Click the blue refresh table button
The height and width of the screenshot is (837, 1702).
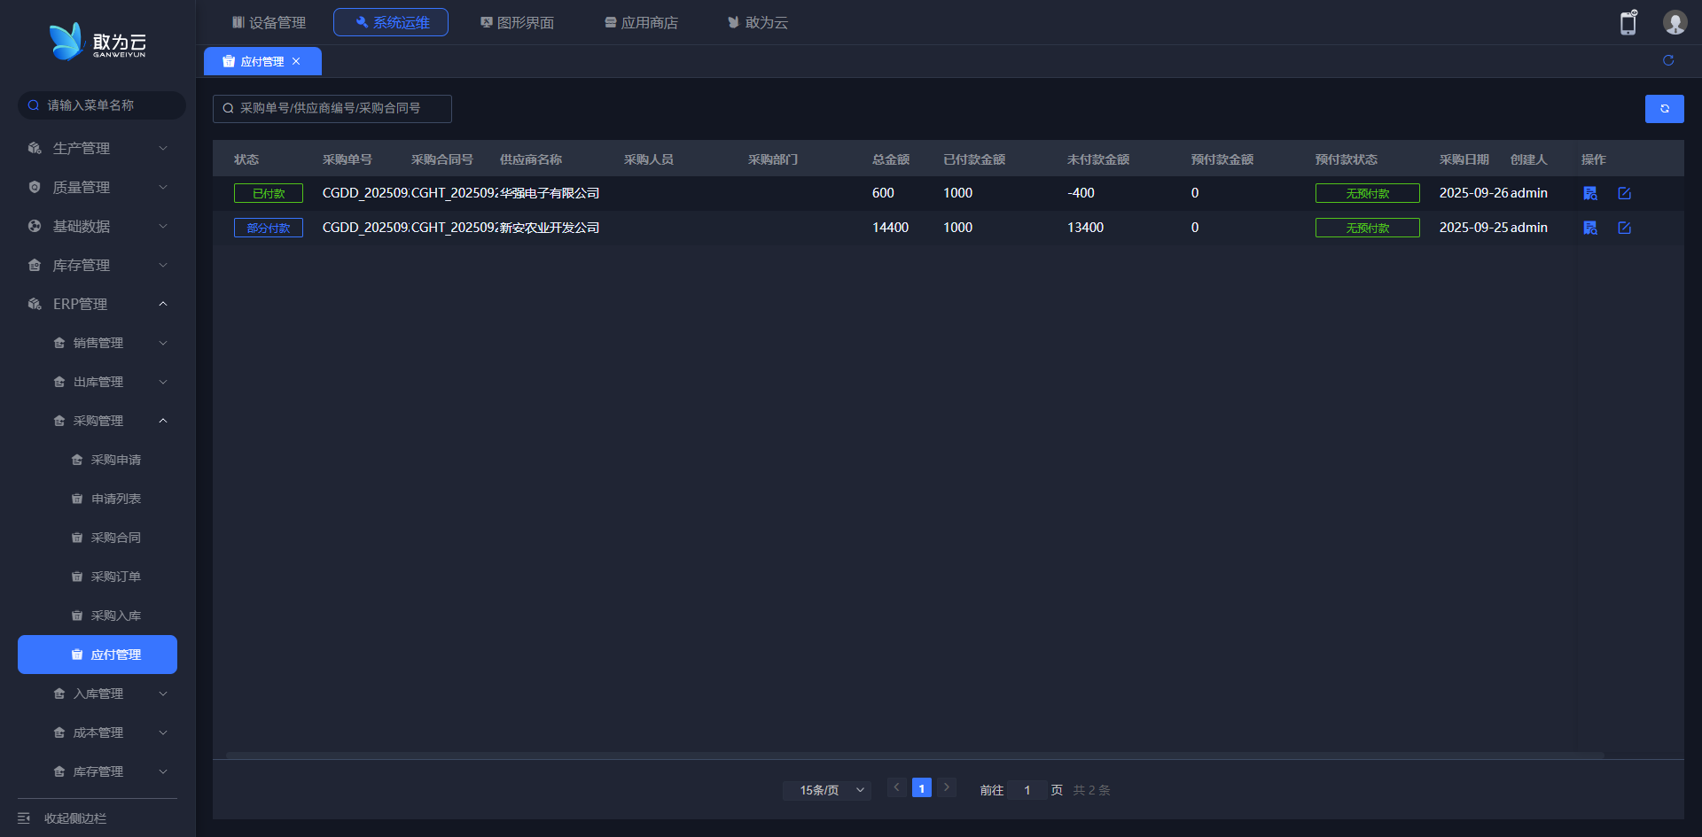coord(1665,109)
